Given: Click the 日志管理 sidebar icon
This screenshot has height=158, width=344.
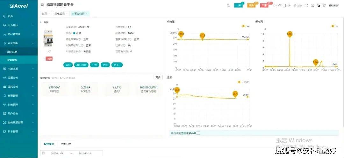Looking at the screenshot, I should [x=4, y=132].
